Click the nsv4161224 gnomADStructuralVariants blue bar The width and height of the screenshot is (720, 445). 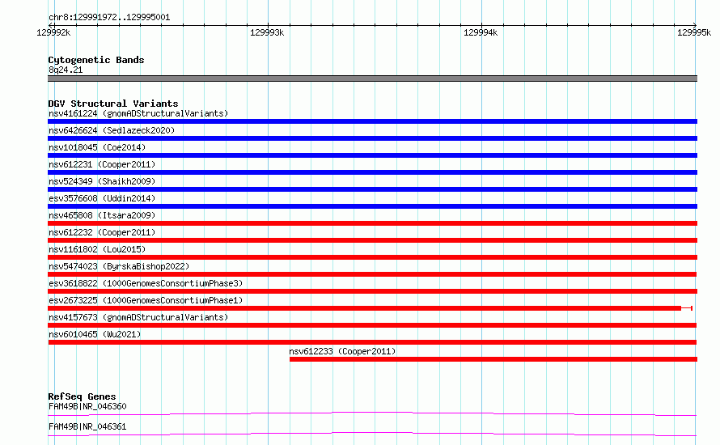pos(372,121)
